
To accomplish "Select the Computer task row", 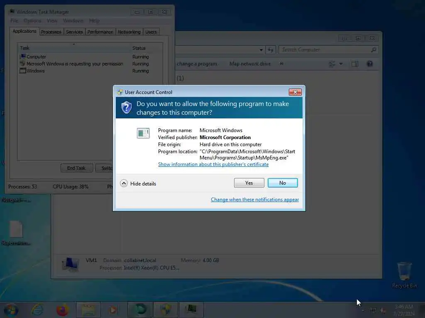I will 90,57.
